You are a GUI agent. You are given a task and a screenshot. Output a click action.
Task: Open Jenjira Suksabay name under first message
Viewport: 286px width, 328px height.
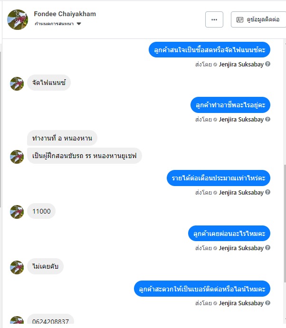(241, 64)
